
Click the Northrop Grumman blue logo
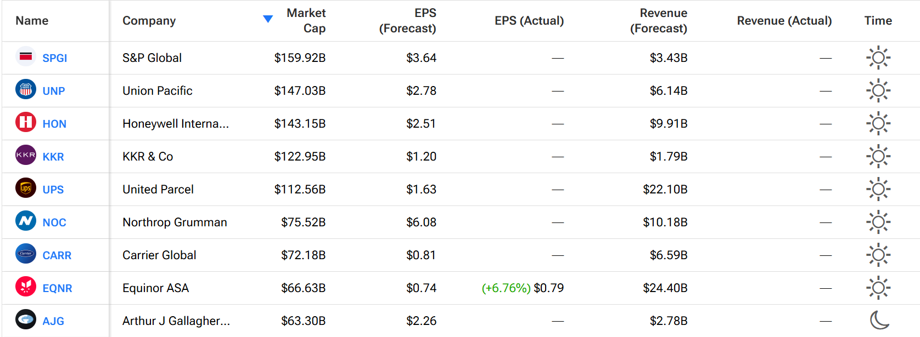click(26, 221)
